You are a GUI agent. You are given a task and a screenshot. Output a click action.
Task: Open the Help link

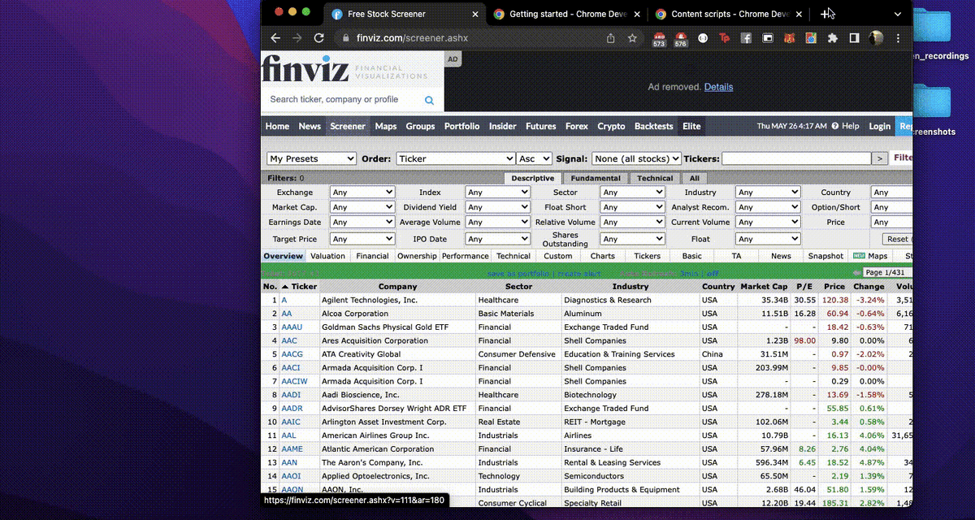click(x=845, y=126)
